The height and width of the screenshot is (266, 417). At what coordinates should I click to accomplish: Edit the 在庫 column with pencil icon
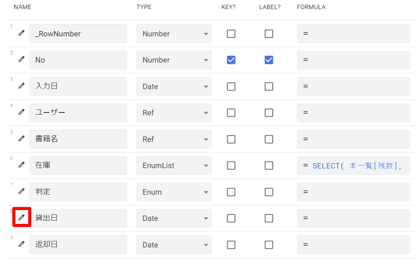(x=22, y=165)
